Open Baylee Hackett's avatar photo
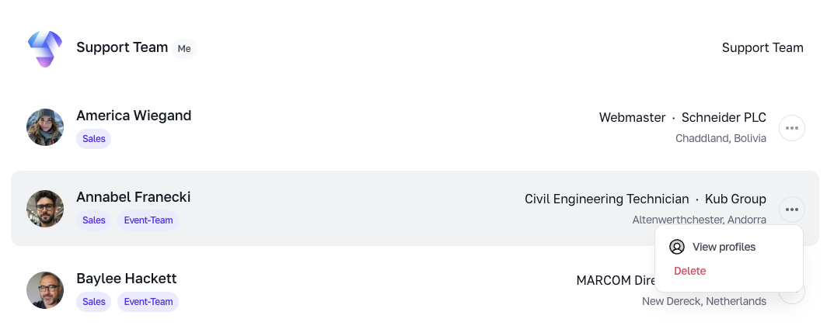827x336 pixels. click(45, 290)
